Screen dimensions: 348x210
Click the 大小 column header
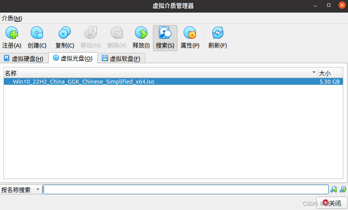[330, 73]
